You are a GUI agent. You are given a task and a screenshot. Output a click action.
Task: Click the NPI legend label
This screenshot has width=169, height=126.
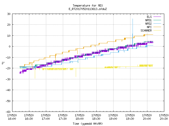(149, 27)
